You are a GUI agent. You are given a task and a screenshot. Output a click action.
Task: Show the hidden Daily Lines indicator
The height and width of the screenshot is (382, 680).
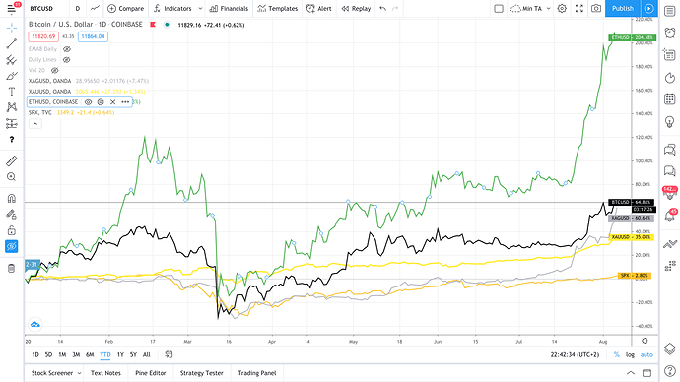[67, 60]
